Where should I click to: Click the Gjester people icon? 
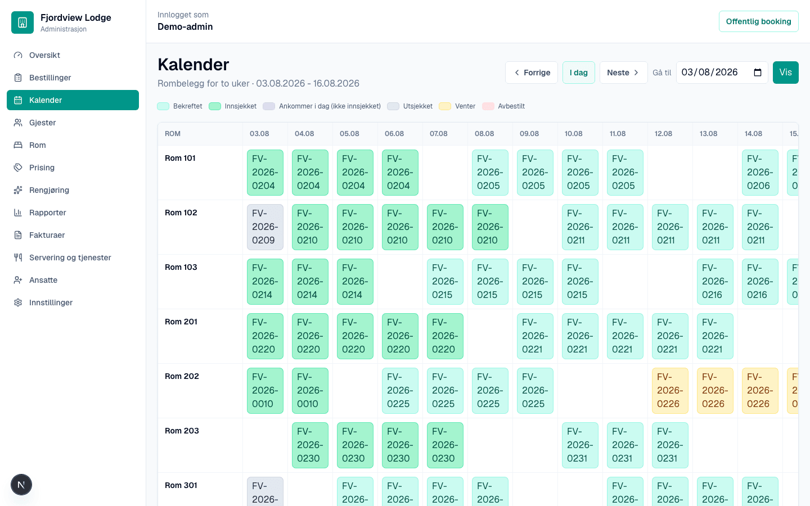18,123
